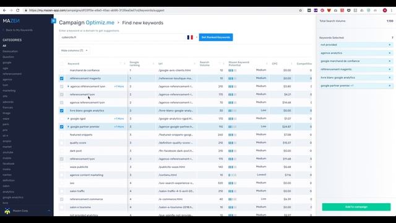Open the 'Hide columns (7)' dropdown
396x223 pixels.
click(x=74, y=51)
